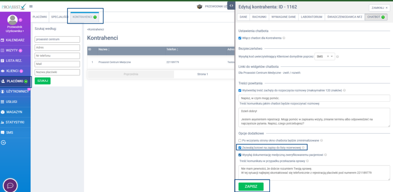Click the green Zapisz button
This screenshot has height=192, width=393.
(x=251, y=186)
